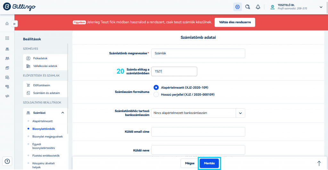Click the Küldő neve input field
This screenshot has height=170, width=328.
(x=198, y=150)
